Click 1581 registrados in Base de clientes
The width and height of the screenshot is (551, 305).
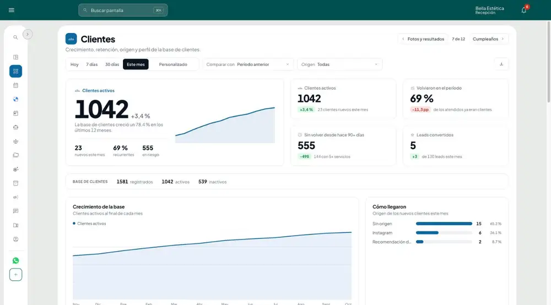click(x=134, y=182)
